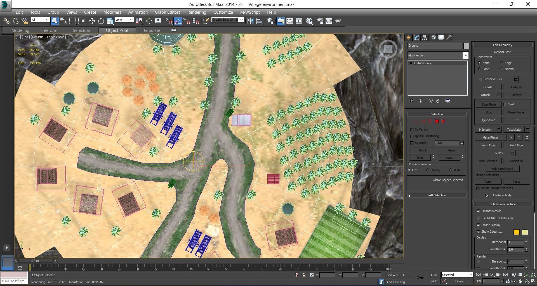
Task: Collapse the Edit Geometry rollout
Action: click(502, 45)
